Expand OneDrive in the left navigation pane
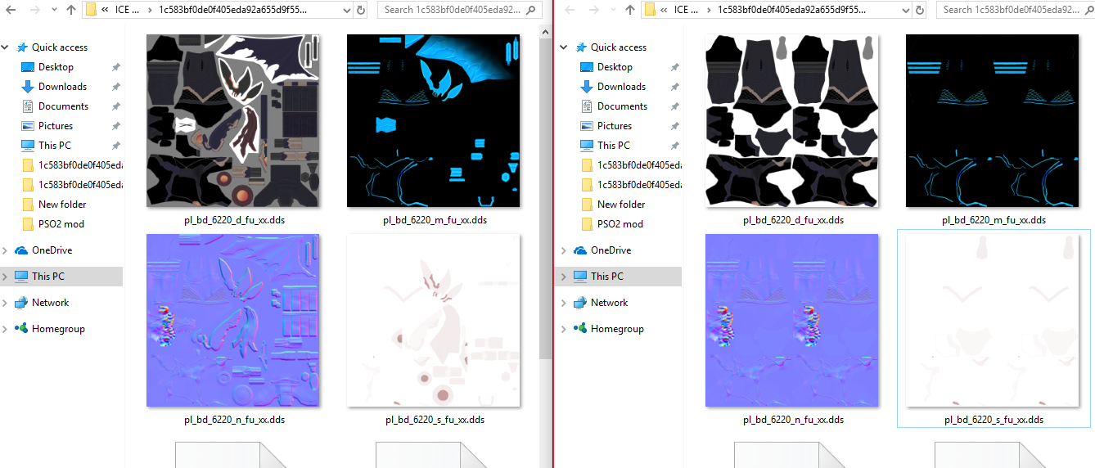 click(7, 250)
